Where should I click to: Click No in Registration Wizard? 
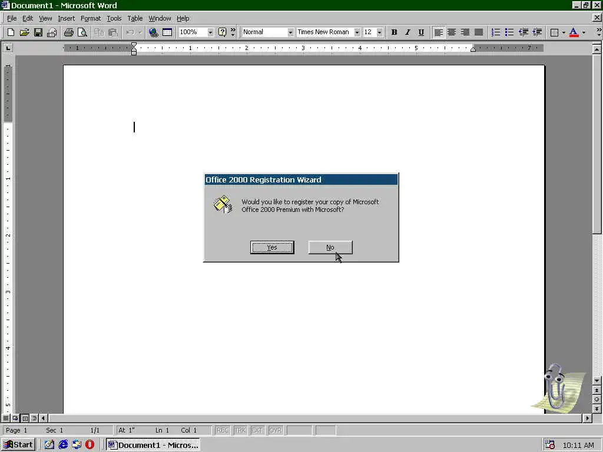330,247
